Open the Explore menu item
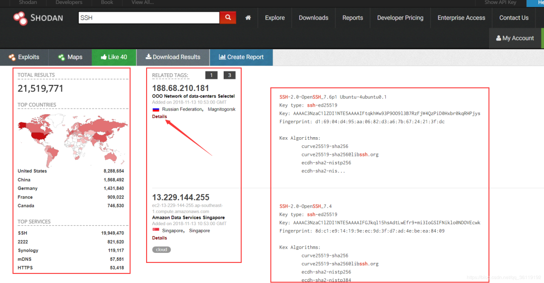 point(275,18)
